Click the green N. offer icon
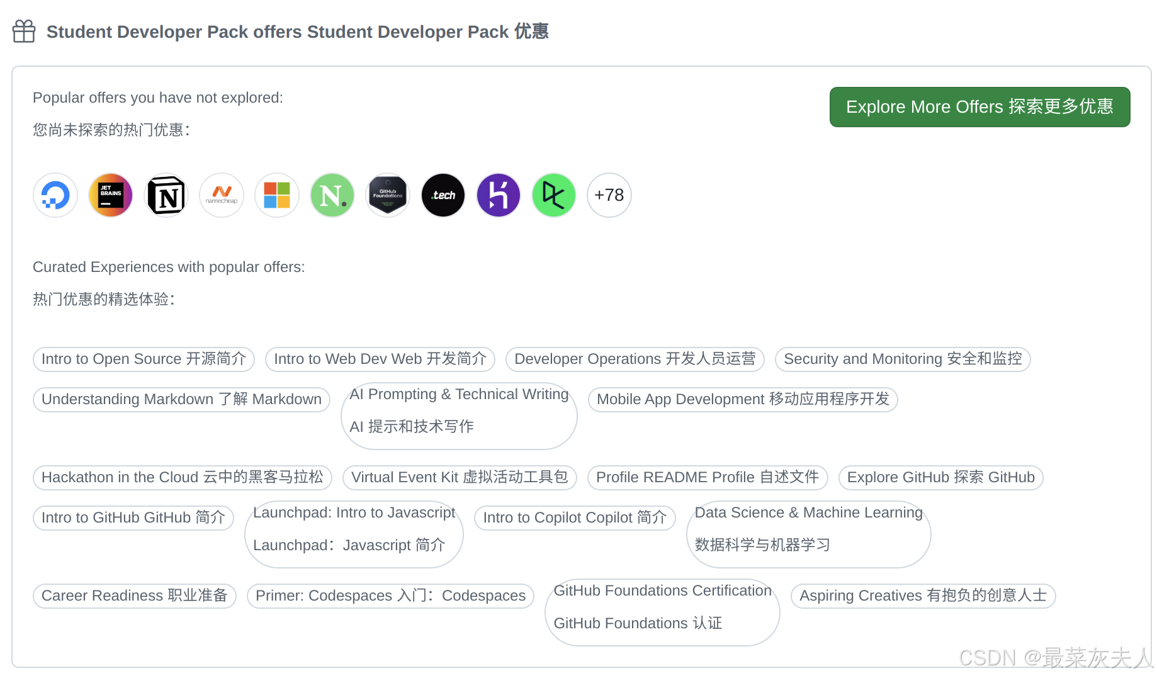Image resolution: width=1157 pixels, height=678 pixels. point(332,195)
